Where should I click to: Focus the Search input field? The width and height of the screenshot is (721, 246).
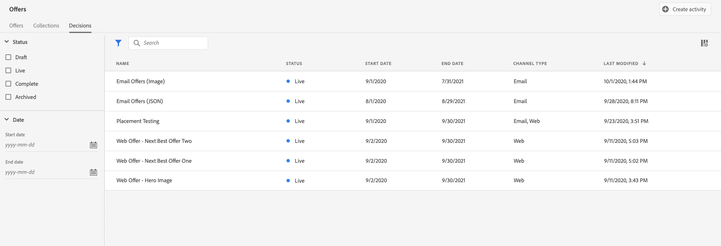coord(168,43)
